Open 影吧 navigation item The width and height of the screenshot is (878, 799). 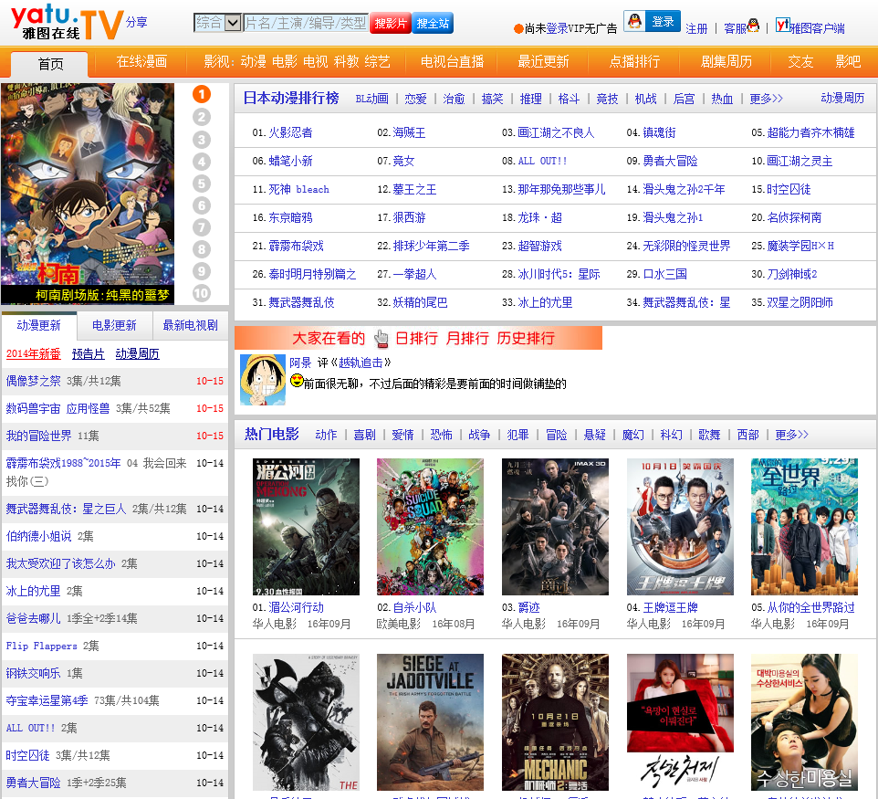click(848, 61)
